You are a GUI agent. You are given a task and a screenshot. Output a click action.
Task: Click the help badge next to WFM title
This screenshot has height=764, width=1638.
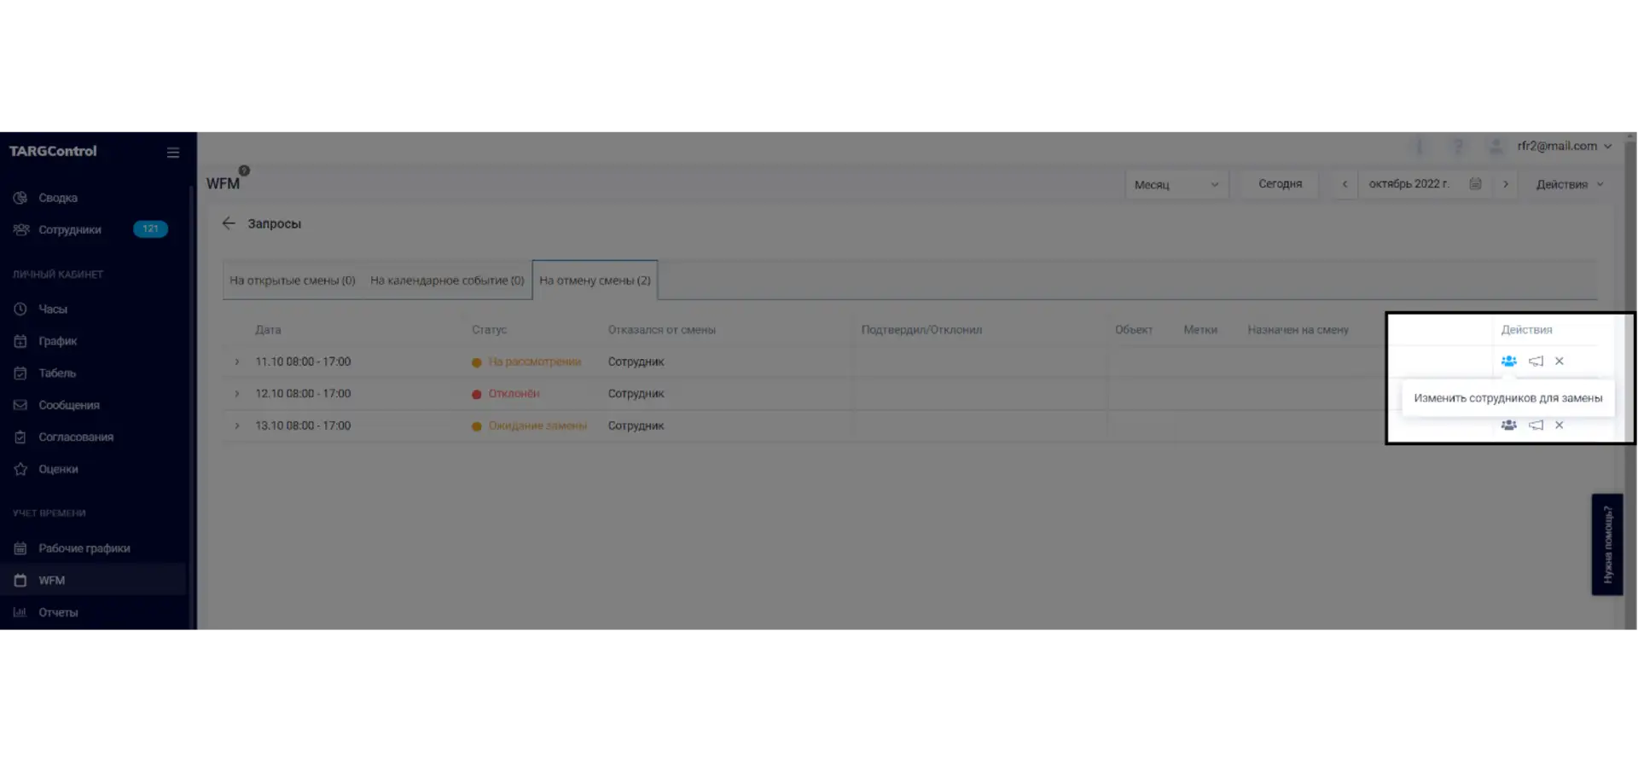(x=244, y=171)
